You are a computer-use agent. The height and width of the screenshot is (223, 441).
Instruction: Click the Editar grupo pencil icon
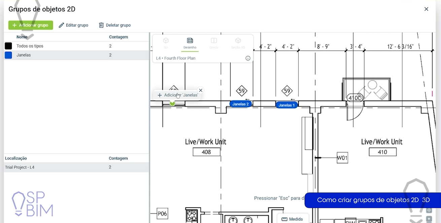click(61, 25)
